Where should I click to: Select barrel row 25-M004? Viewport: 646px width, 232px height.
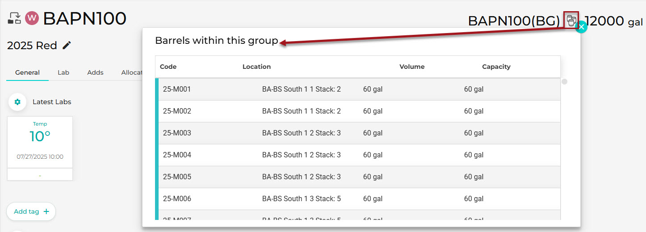[358, 155]
